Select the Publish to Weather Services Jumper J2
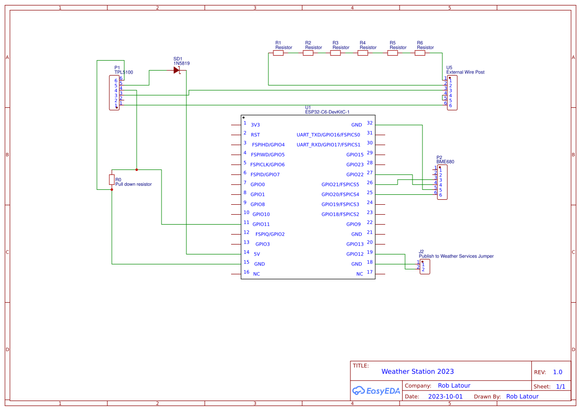Screen dimensions: 581x411 pos(425,267)
